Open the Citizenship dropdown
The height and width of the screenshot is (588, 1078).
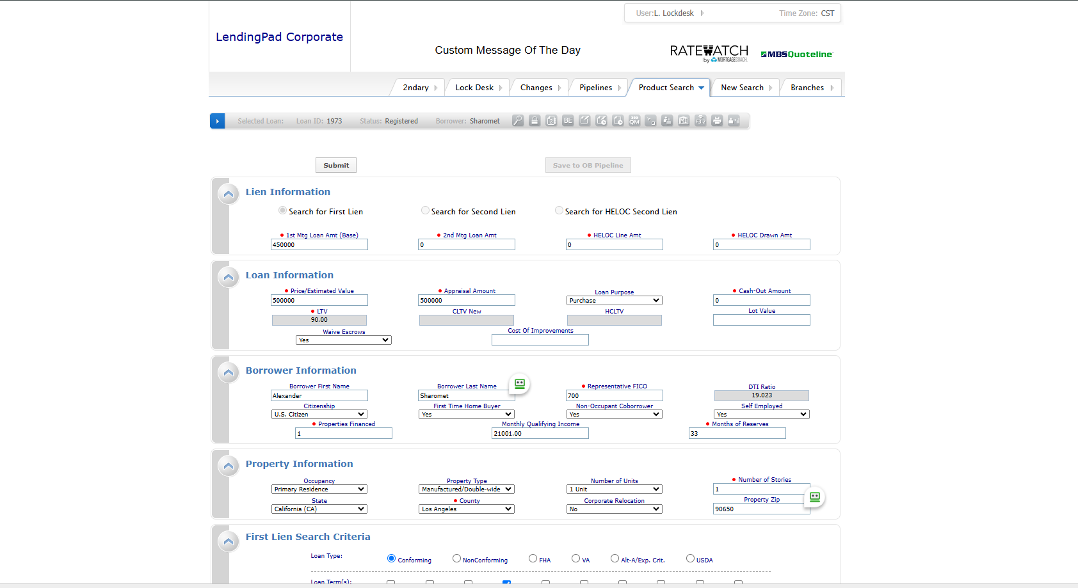point(319,415)
